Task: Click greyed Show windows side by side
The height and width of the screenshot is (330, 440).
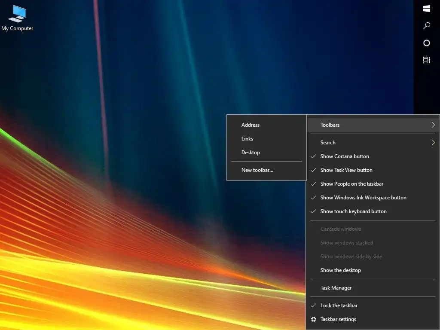Action: (x=373, y=257)
